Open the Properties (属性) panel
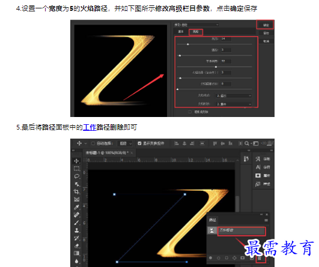 (263, 176)
